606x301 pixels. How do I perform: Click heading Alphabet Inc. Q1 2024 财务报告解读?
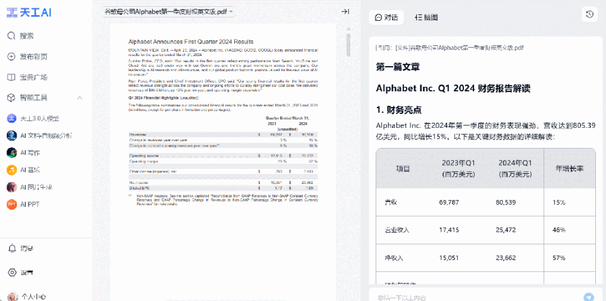pos(453,88)
